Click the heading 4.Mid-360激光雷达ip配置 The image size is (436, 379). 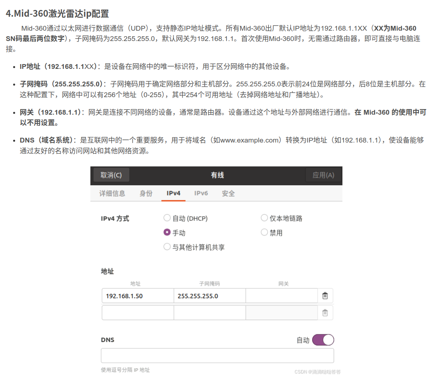tap(57, 14)
